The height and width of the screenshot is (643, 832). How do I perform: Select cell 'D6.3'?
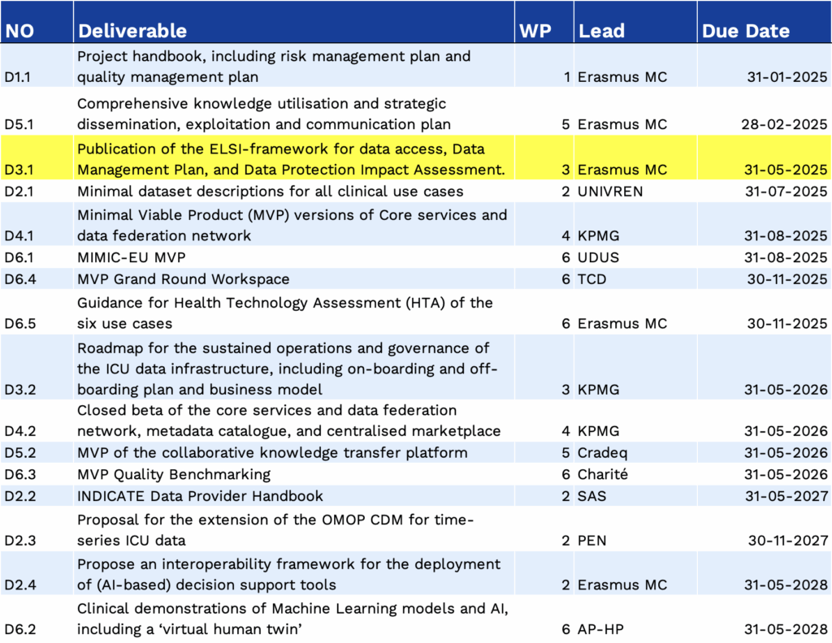[x=37, y=474]
